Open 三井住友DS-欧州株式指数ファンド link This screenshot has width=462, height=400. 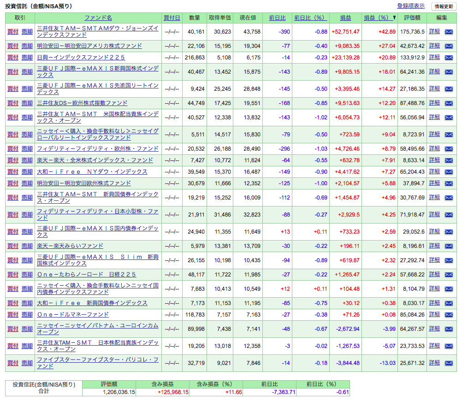click(82, 103)
